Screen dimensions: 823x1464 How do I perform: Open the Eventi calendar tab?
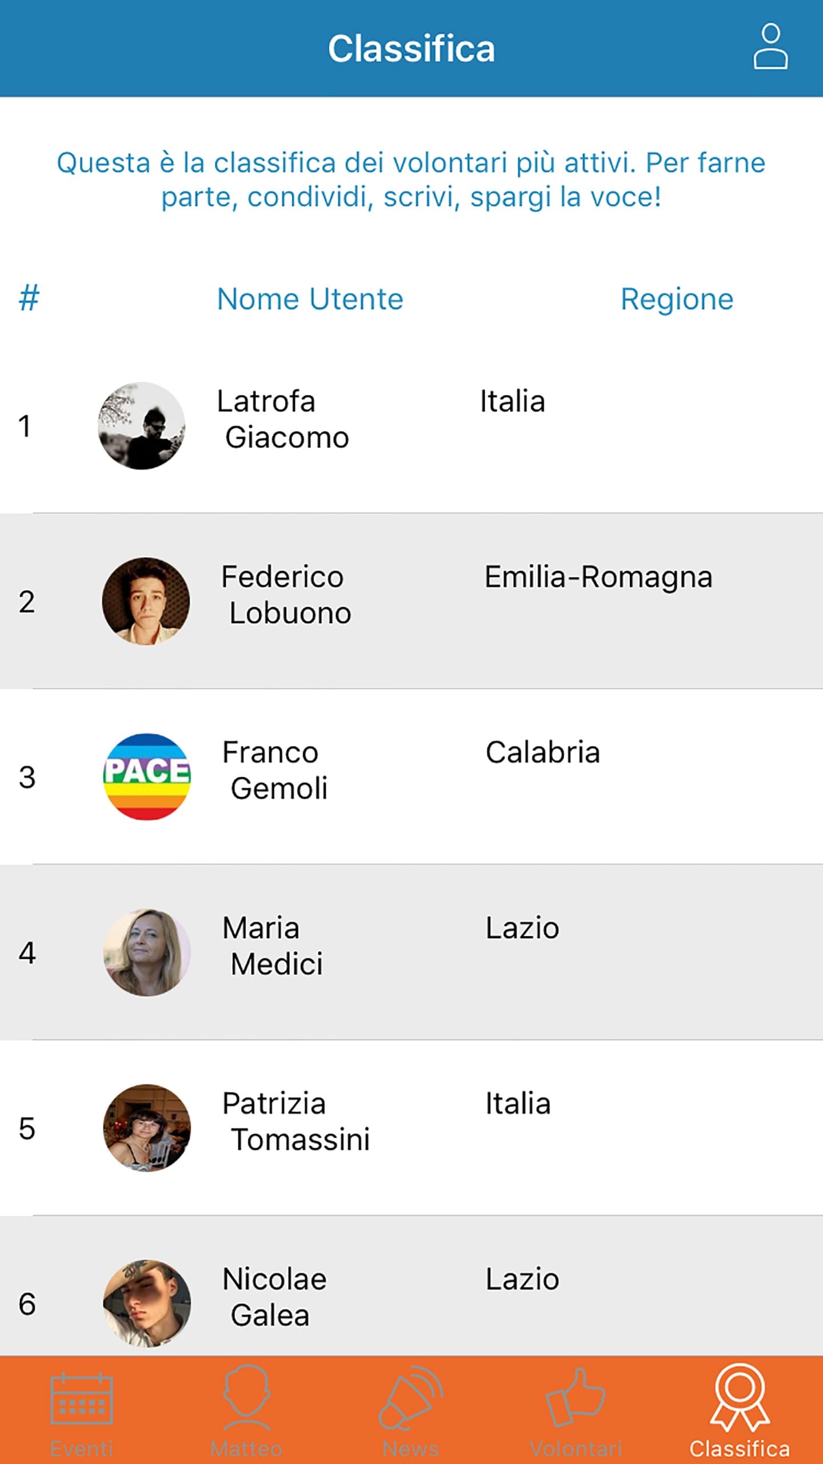82,1409
